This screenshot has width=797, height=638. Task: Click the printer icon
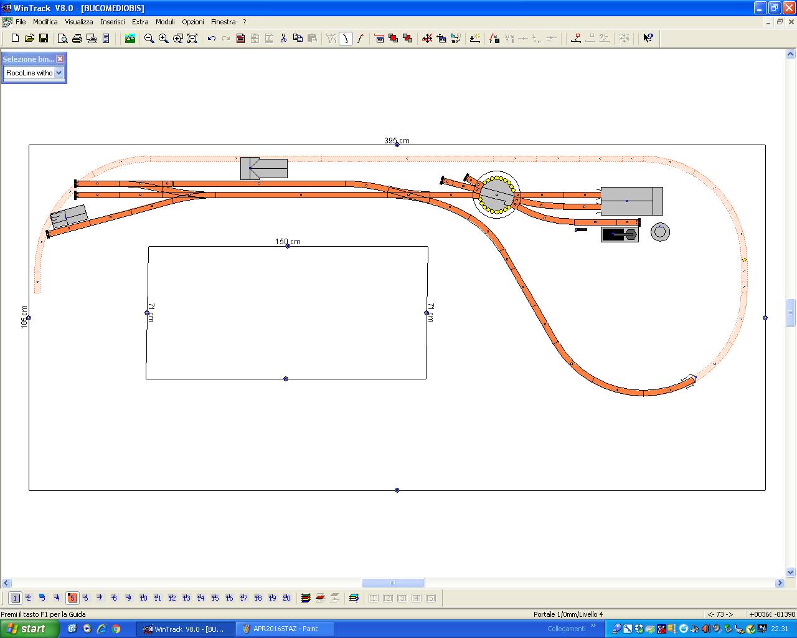77,38
